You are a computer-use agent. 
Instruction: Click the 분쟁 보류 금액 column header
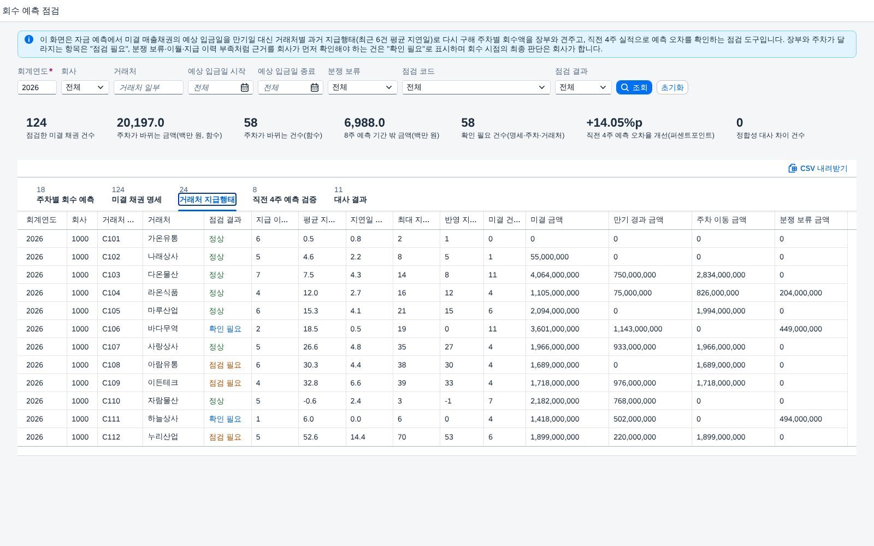tap(811, 220)
